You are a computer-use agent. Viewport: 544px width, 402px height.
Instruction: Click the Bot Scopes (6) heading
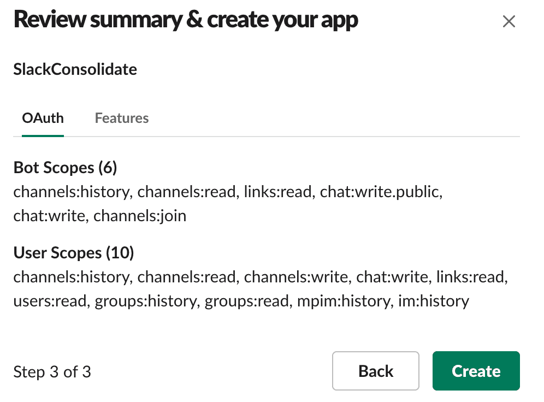pos(65,168)
